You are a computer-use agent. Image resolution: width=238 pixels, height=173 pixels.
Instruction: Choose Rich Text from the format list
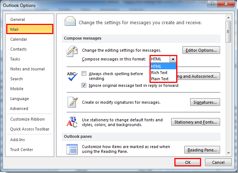coord(163,73)
